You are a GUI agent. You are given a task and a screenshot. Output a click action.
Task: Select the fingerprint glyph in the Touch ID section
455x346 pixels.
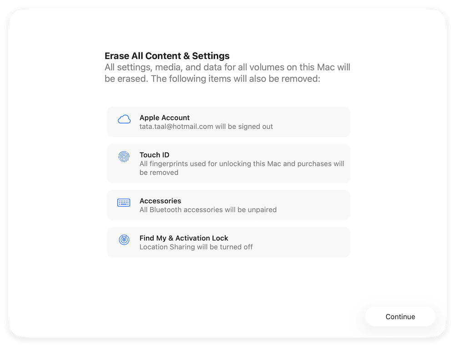124,157
